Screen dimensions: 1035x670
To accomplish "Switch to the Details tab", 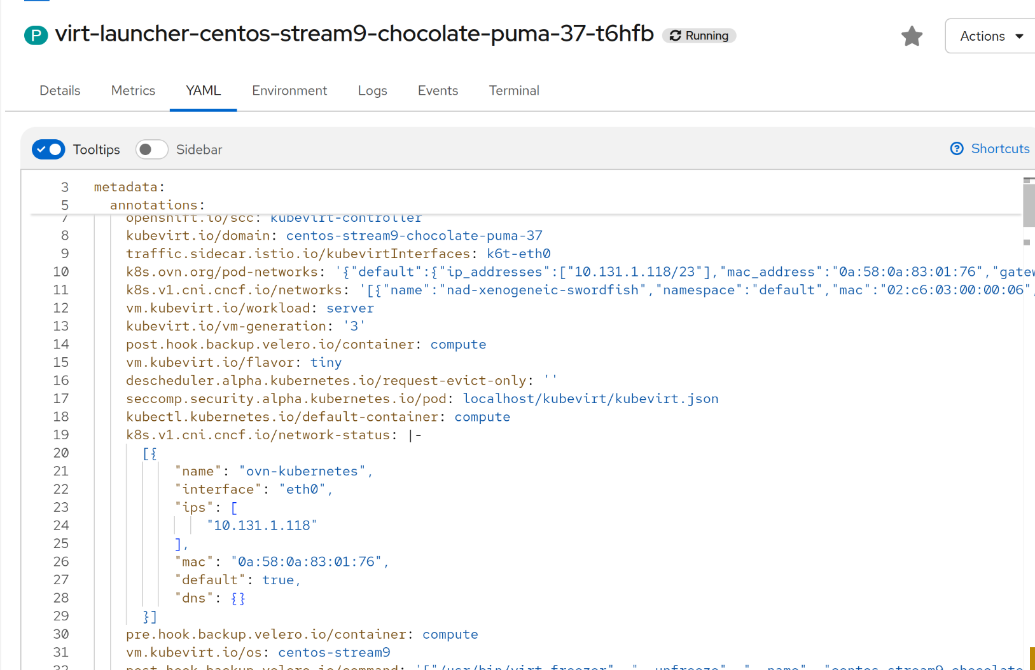I will (x=60, y=90).
